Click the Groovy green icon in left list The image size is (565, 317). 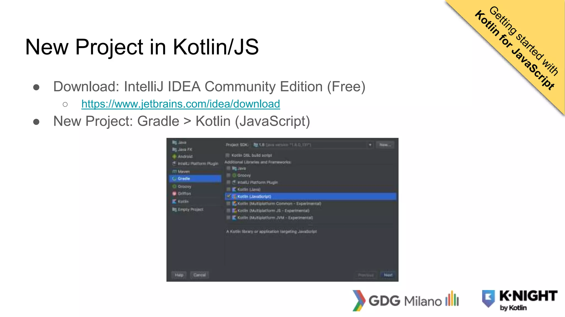pos(174,187)
